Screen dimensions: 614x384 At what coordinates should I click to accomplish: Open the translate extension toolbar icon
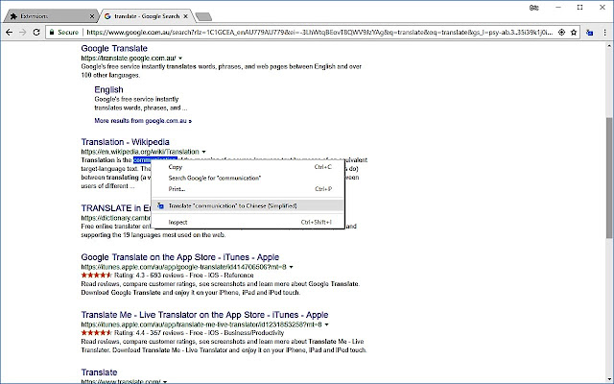pyautogui.click(x=589, y=33)
